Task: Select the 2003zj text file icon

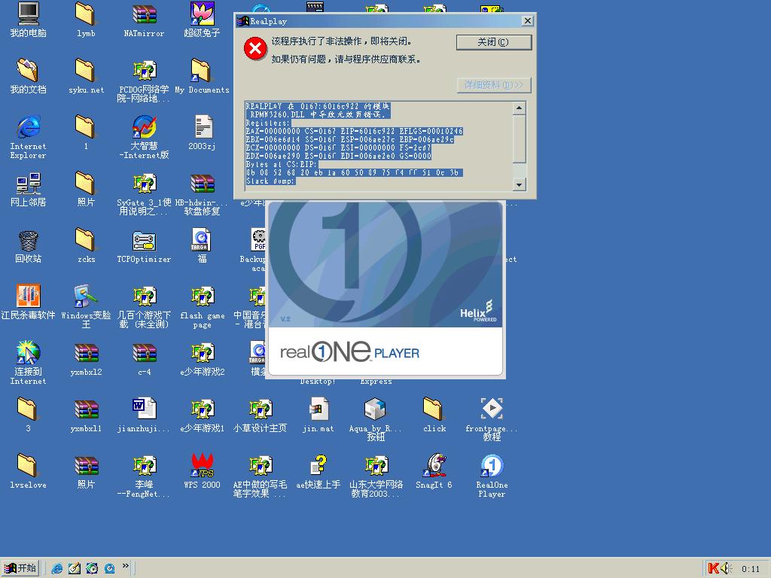Action: click(x=203, y=126)
